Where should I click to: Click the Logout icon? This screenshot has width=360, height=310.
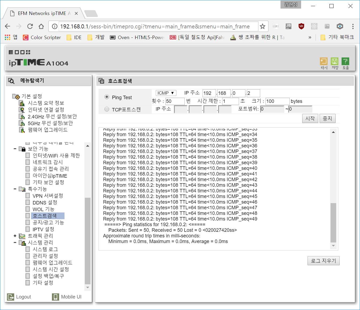(x=11, y=297)
